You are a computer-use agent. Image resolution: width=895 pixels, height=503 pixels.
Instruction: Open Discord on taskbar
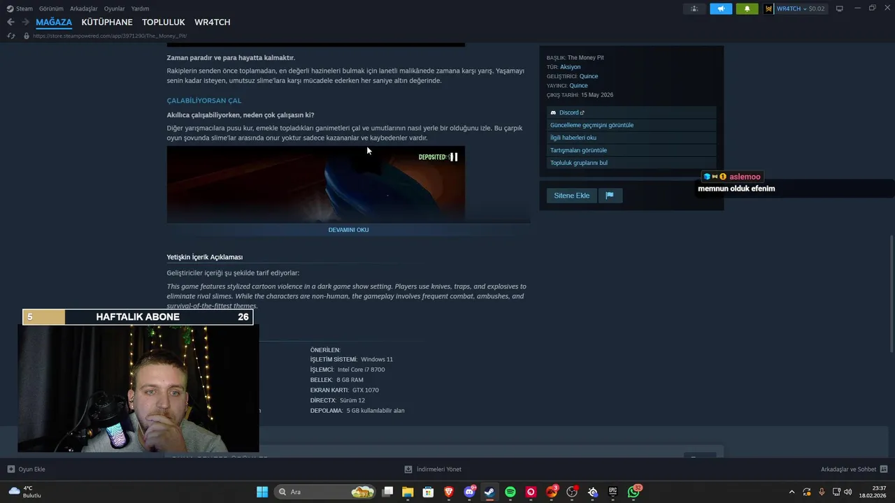tap(469, 492)
